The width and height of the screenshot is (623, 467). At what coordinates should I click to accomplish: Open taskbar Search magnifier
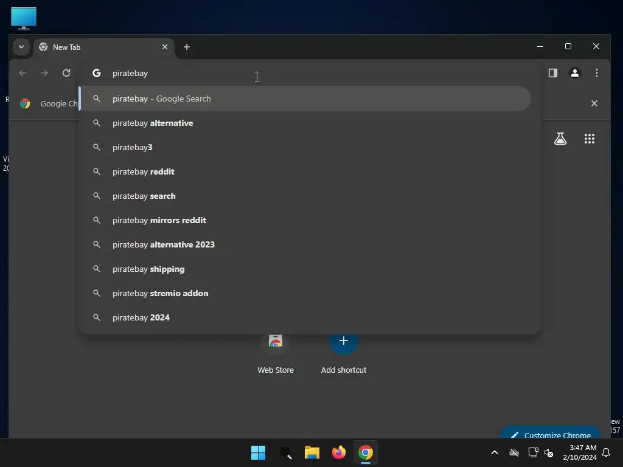point(285,452)
